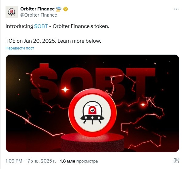Viewport: 184px width, 169px height.
Task: Click the Introducing token text line
Action: pos(57,26)
